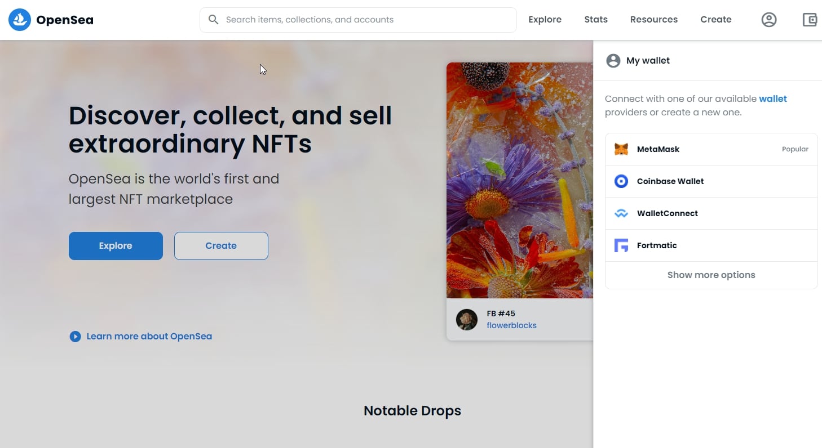Open the Explore menu in navigation
This screenshot has width=822, height=448.
(545, 20)
